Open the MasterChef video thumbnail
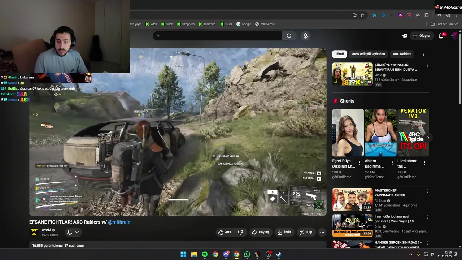The width and height of the screenshot is (462, 260). point(352,199)
